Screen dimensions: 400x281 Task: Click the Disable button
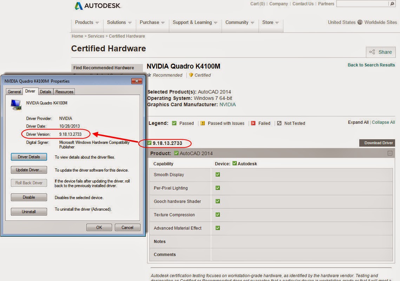(29, 197)
